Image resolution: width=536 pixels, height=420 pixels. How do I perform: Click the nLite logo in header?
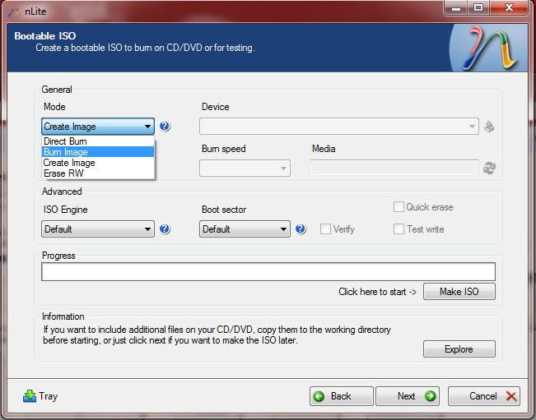(x=490, y=48)
